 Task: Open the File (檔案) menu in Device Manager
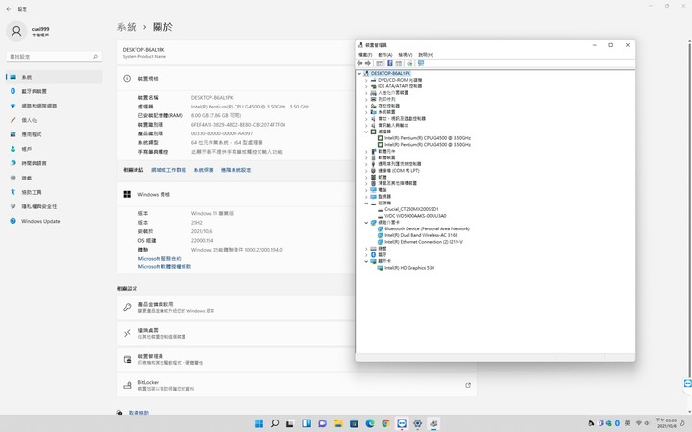365,55
